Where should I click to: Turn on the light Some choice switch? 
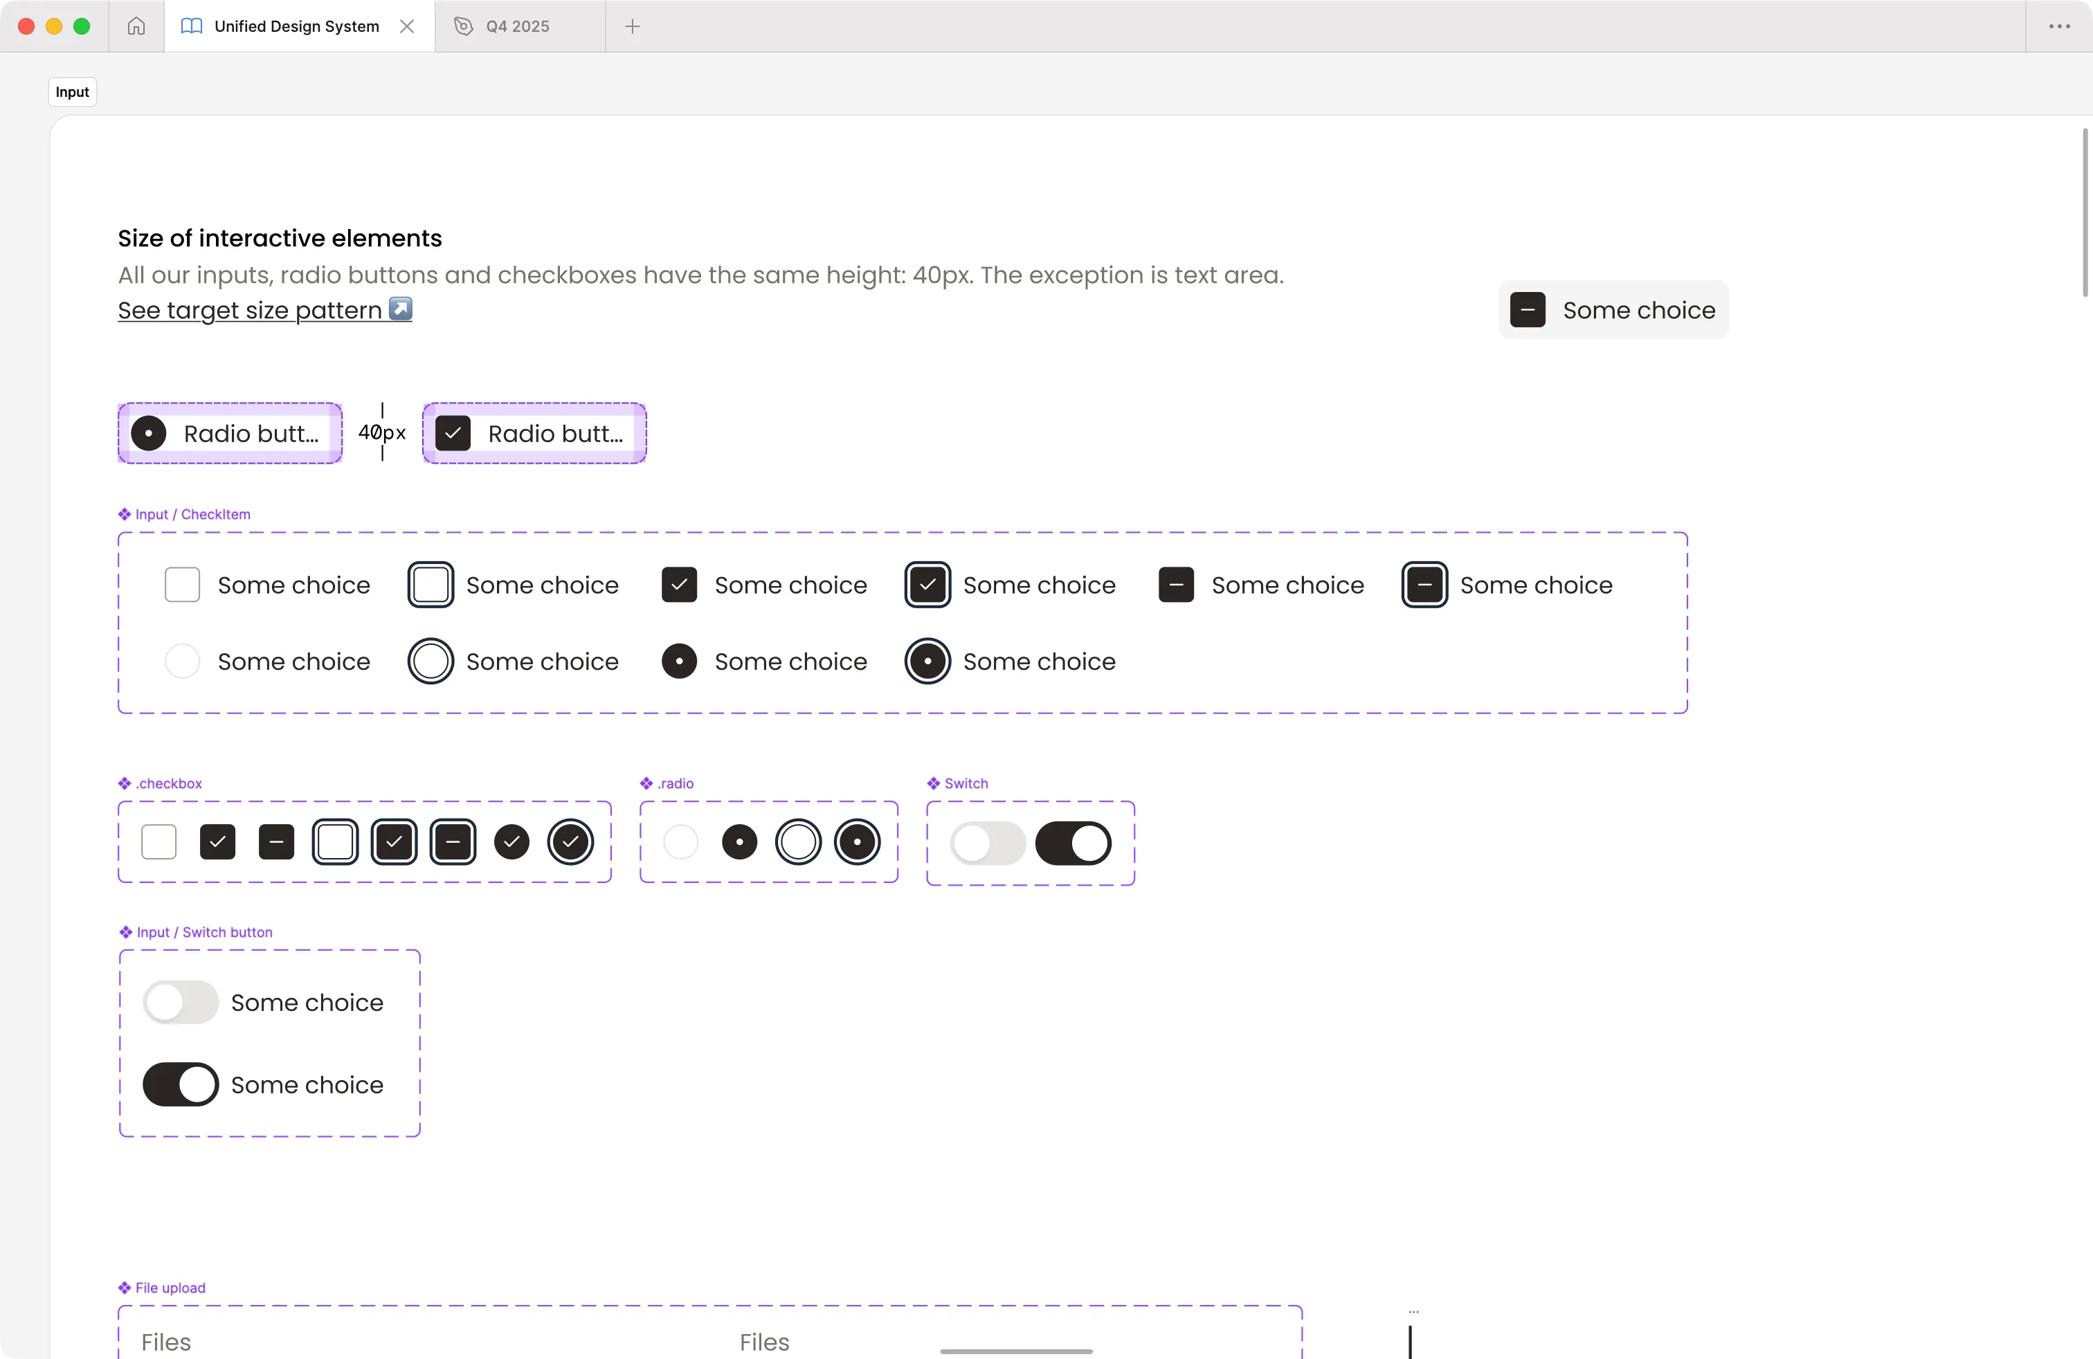(180, 1001)
